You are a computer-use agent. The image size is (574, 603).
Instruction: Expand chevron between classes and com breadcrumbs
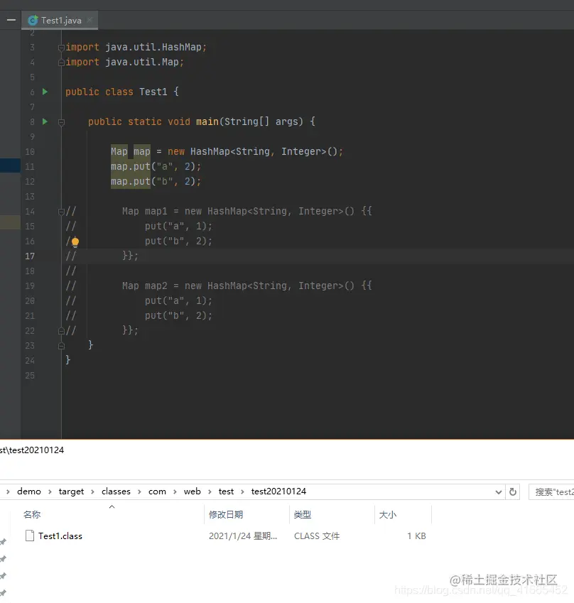pyautogui.click(x=139, y=492)
